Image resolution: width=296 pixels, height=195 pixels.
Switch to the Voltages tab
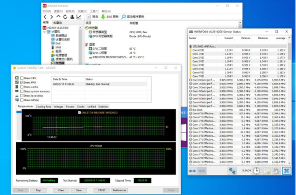click(58, 107)
